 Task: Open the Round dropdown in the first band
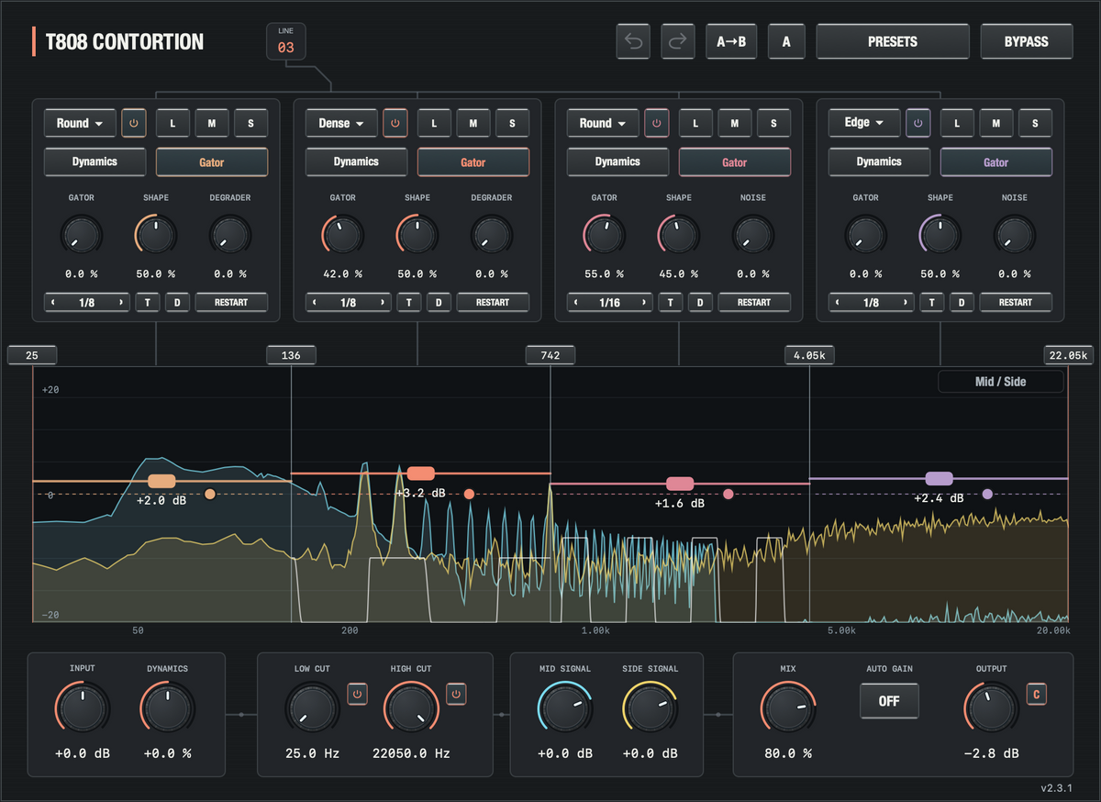point(80,123)
